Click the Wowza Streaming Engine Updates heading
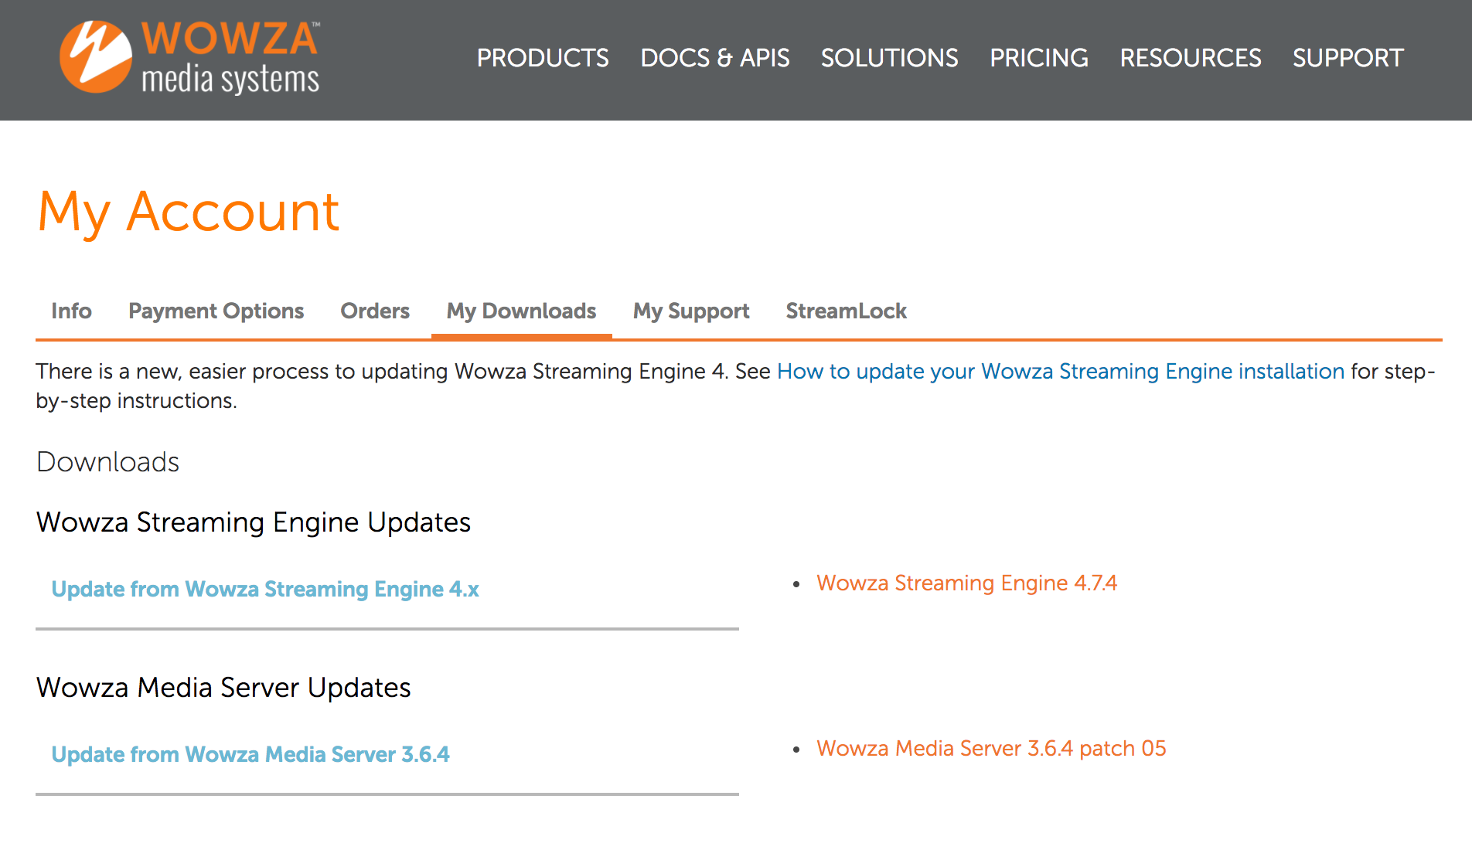Image resolution: width=1472 pixels, height=850 pixels. (254, 522)
